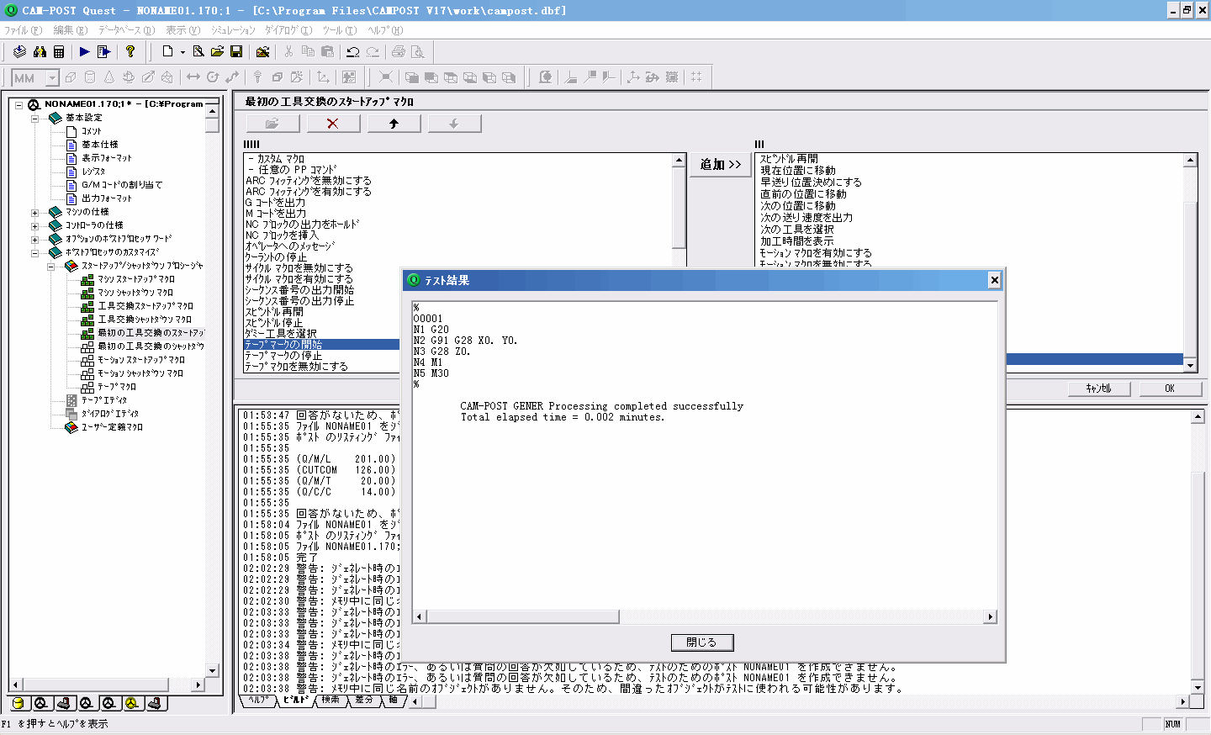Select 加工時間を表示 in the right list
Image resolution: width=1211 pixels, height=735 pixels.
(x=797, y=241)
